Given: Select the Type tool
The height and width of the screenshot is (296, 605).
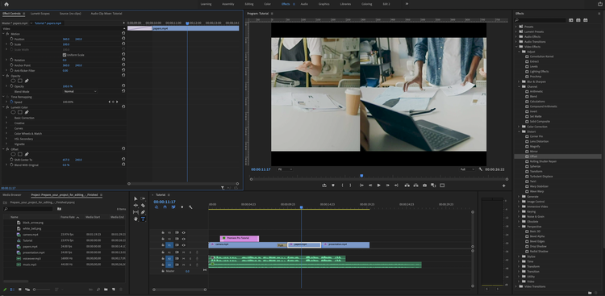Looking at the screenshot, I should tap(143, 219).
